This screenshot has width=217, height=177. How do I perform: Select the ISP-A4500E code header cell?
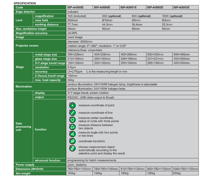click(80, 7)
